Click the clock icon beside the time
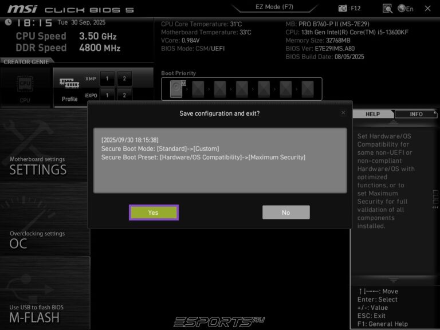 (x=9, y=22)
